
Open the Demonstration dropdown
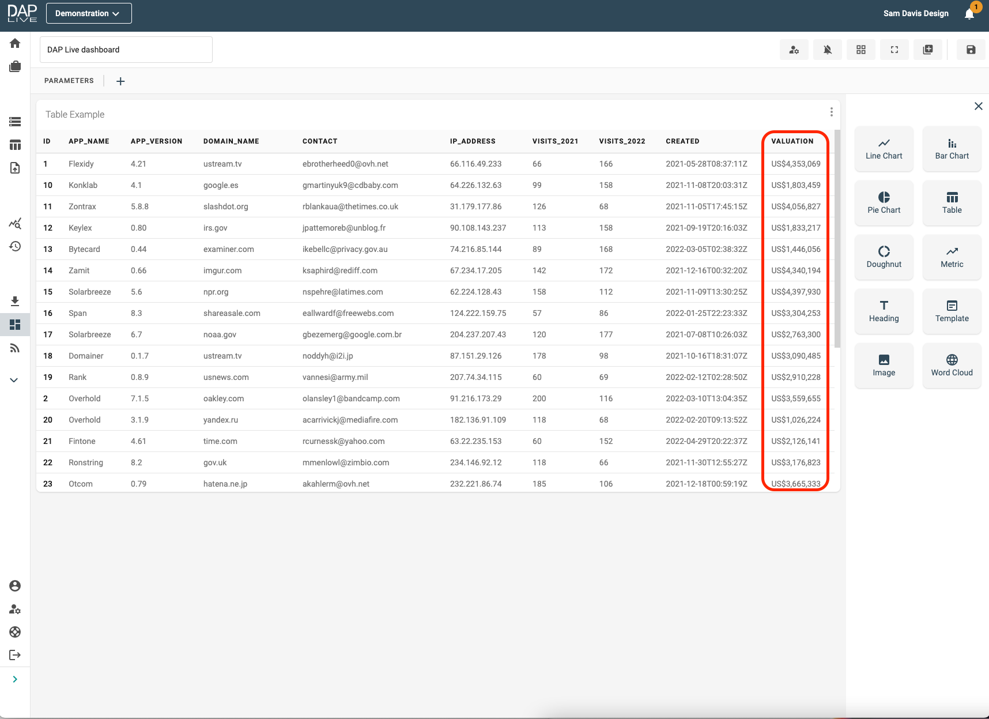click(x=89, y=13)
